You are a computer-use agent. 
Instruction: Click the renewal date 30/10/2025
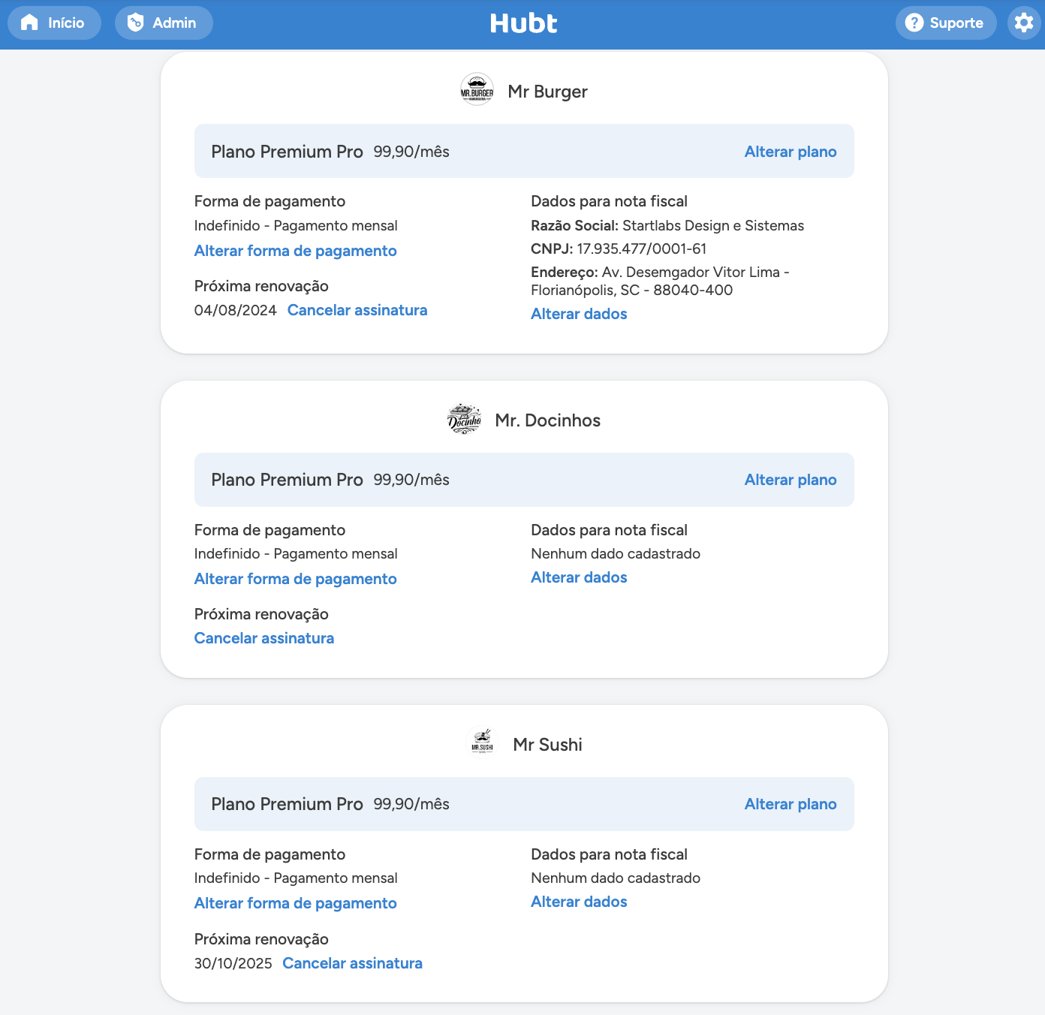coord(233,963)
